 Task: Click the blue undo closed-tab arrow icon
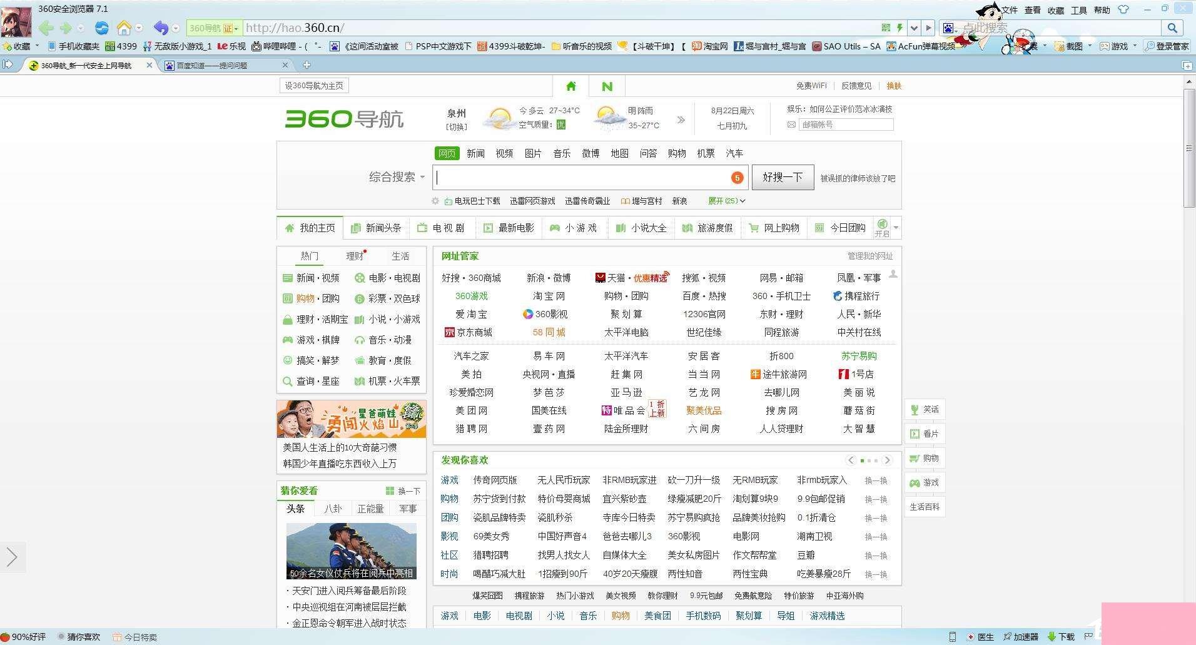pos(161,28)
